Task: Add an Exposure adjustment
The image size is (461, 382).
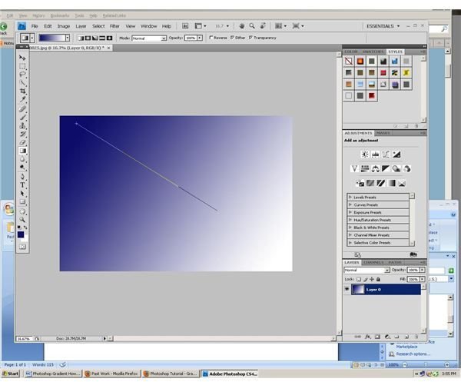Action: click(x=396, y=154)
